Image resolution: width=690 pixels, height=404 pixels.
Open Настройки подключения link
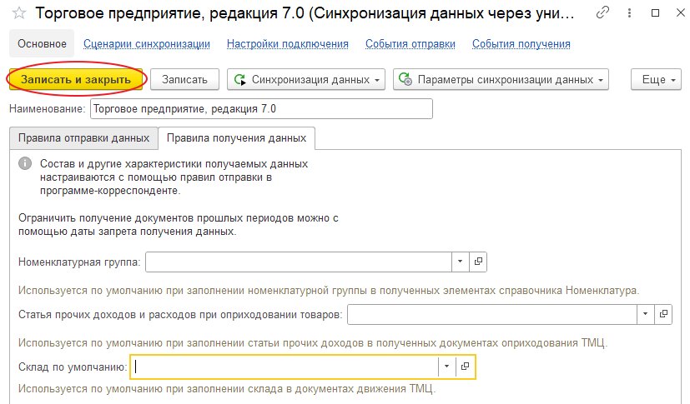tap(287, 44)
